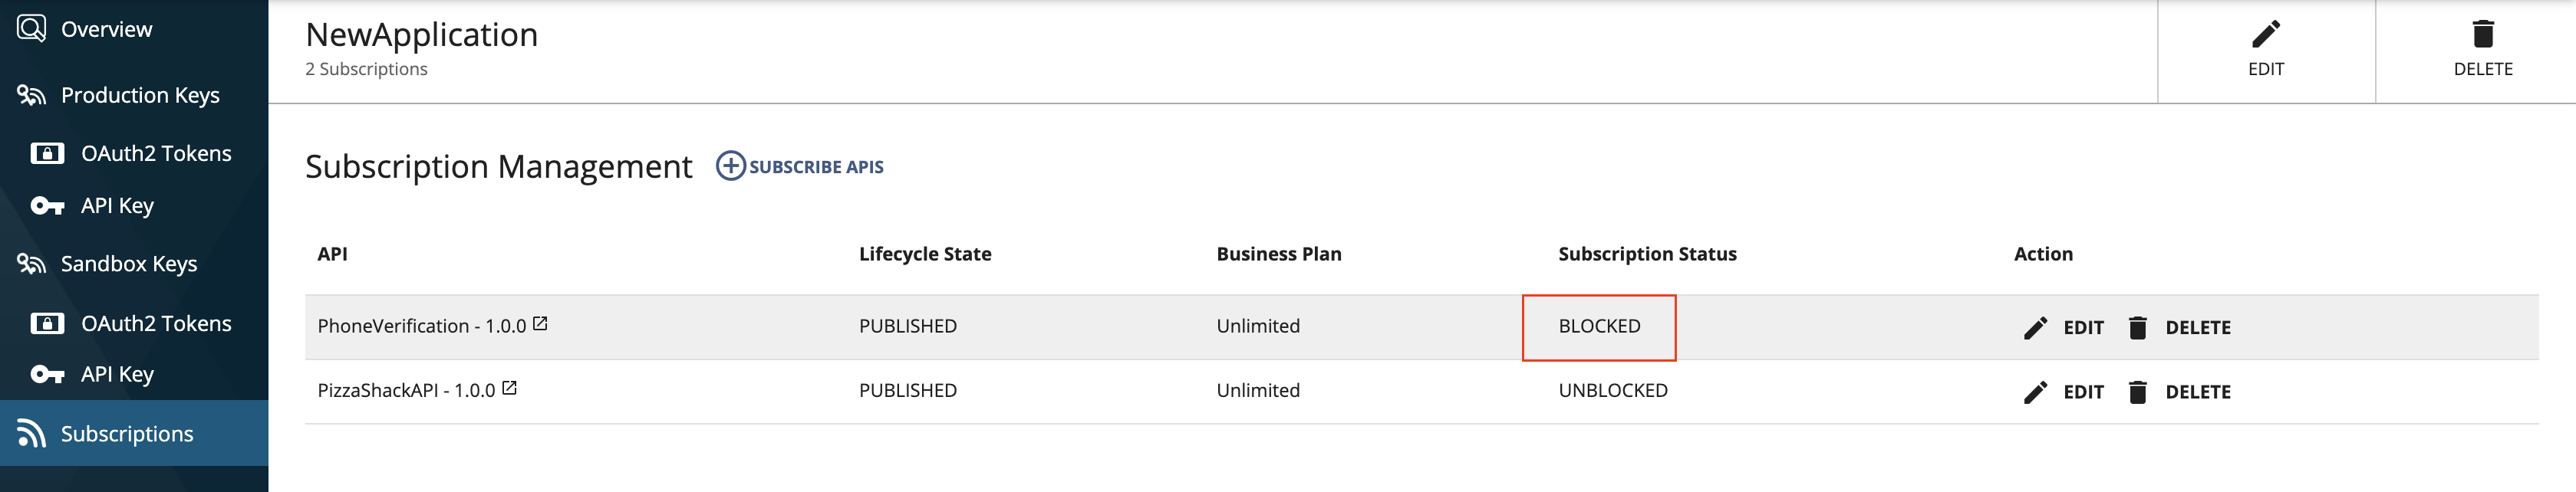Click pencil icon in PhoneVerification row
The image size is (2576, 492).
2035,328
